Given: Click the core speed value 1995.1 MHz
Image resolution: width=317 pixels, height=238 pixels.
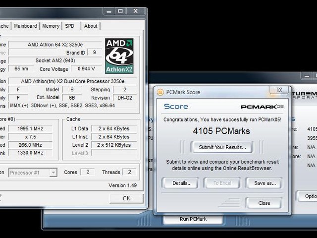Looking at the screenshot, I should pos(30,128).
